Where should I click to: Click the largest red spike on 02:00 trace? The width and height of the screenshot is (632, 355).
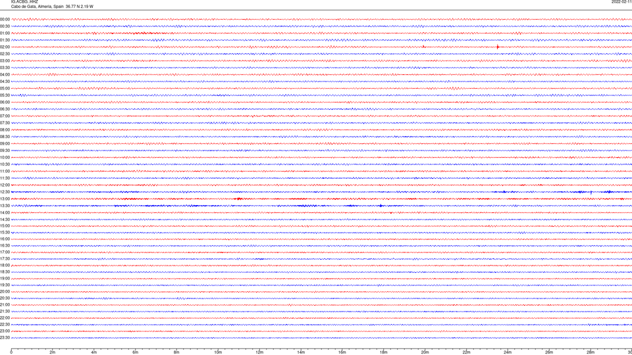[498, 47]
